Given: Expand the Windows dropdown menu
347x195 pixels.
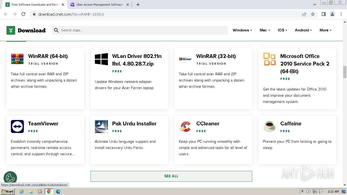Looking at the screenshot, I should (242, 30).
